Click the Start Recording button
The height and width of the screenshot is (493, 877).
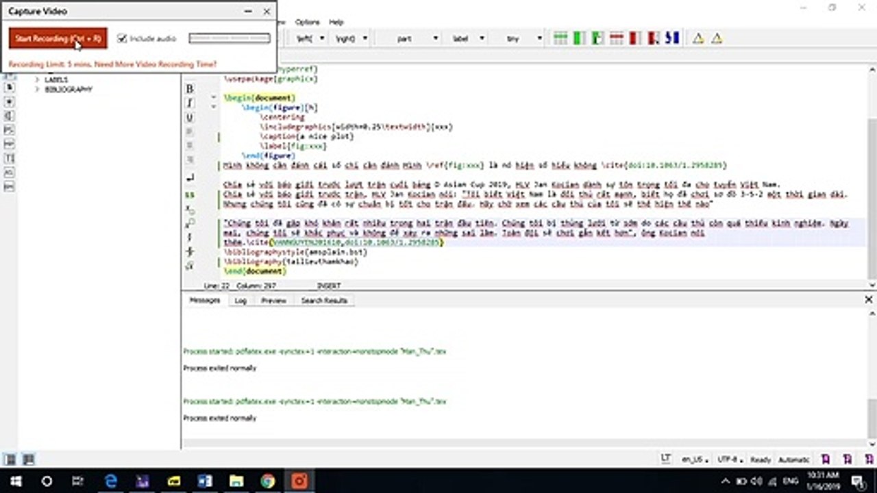58,38
